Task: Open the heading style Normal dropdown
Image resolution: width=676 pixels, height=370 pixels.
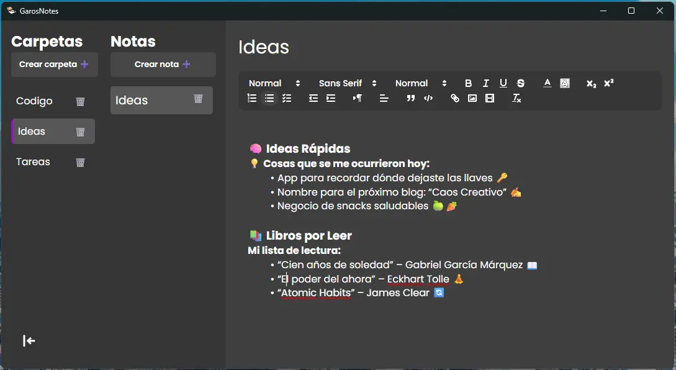Action: [x=274, y=83]
